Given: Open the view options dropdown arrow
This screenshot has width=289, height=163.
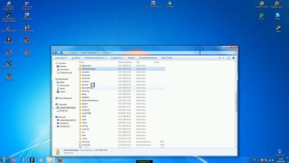Looking at the screenshot, I should pyautogui.click(x=223, y=58).
